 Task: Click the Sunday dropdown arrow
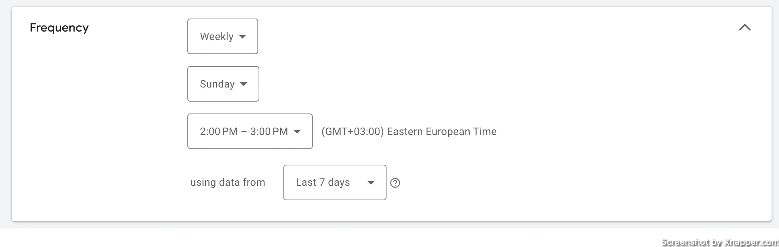[244, 84]
